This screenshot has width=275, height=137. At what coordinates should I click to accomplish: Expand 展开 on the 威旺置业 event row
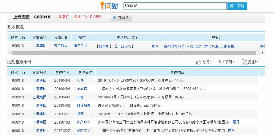pyautogui.click(x=236, y=122)
